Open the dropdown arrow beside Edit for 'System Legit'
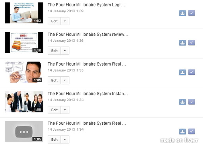Image resolution: width=203 pixels, height=147 pixels. click(x=65, y=21)
